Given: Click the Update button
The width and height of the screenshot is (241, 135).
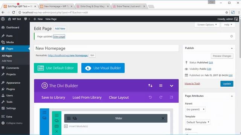Looking at the screenshot, I should [227, 84].
